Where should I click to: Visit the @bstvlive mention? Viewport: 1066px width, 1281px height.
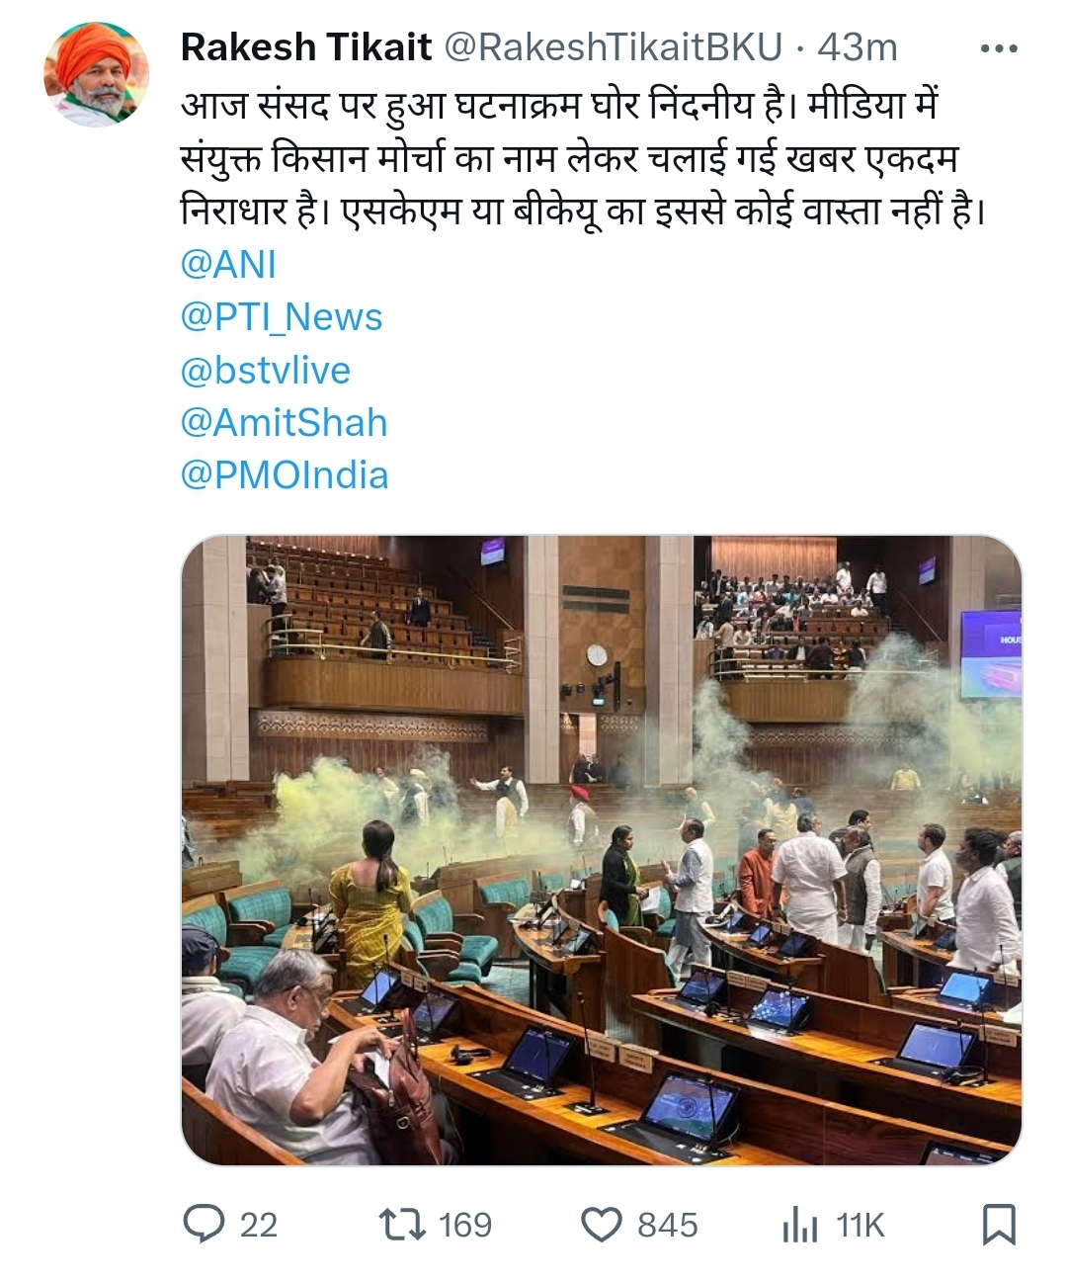pos(266,371)
